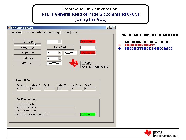Click the Serial Communication group label
Viewport: 186px width, 140px height.
[26, 99]
